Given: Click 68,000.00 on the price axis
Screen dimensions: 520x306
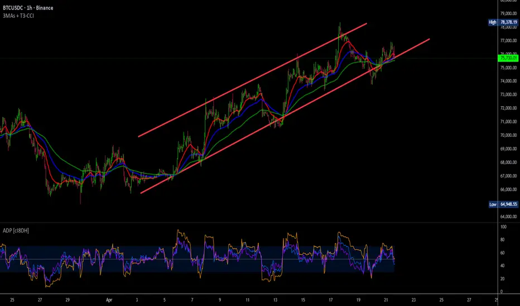Looking at the screenshot, I should point(508,162).
